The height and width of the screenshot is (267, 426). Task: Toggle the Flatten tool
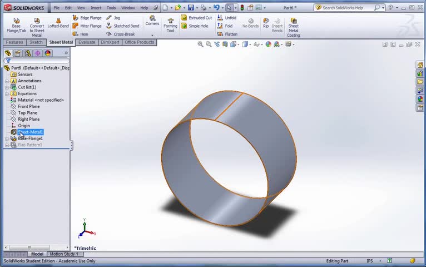click(x=227, y=34)
